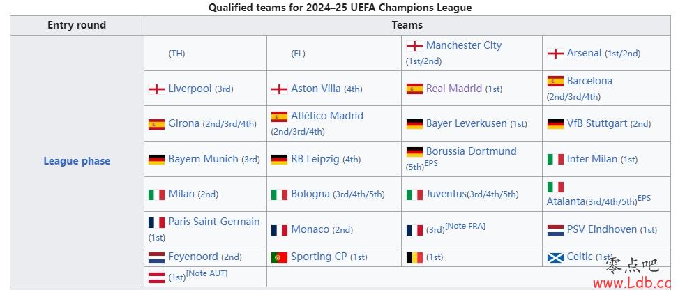Image resolution: width=678 pixels, height=290 pixels.
Task: Open the Liverpool team link
Action: 190,89
